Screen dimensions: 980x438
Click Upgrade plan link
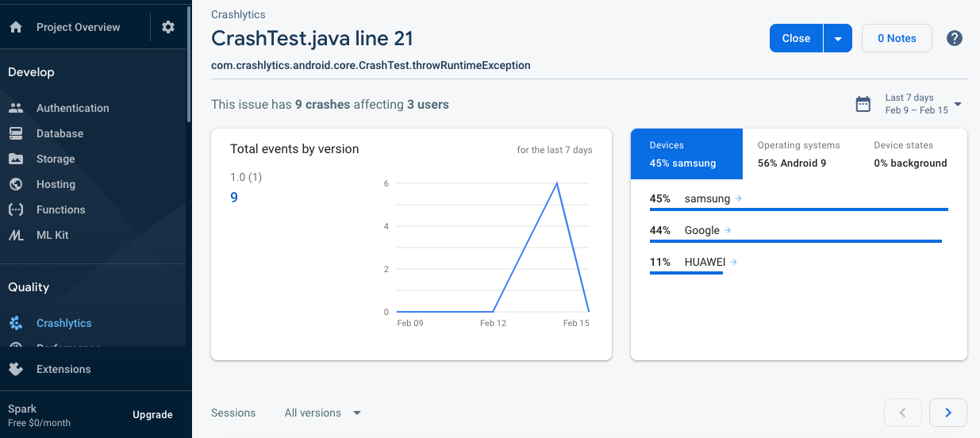(152, 415)
